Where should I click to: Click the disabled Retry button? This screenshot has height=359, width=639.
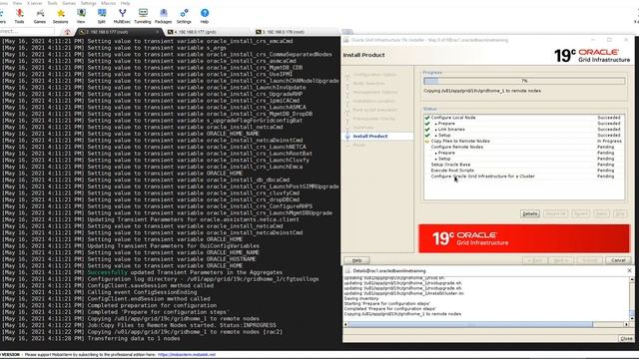pos(601,213)
